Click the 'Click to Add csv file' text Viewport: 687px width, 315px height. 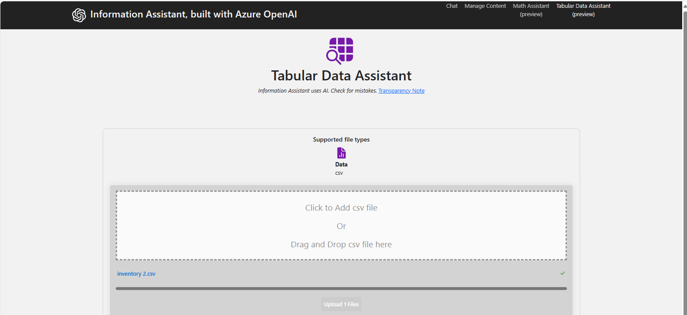tap(341, 208)
